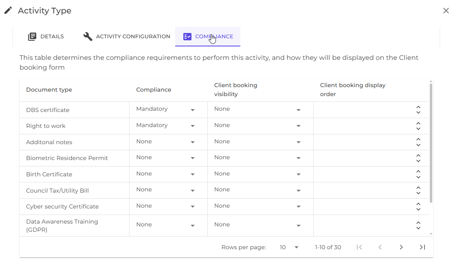453x261 pixels.
Task: Click the Right to work row label
Action: [x=46, y=126]
